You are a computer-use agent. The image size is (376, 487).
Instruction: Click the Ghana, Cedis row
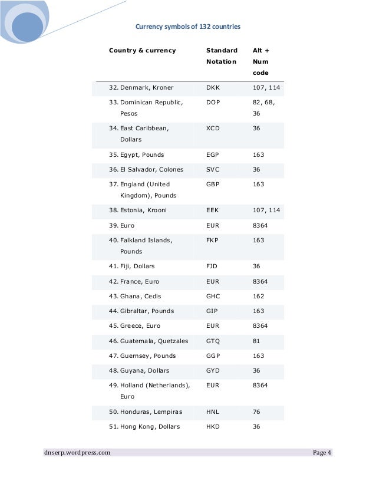tap(140, 296)
